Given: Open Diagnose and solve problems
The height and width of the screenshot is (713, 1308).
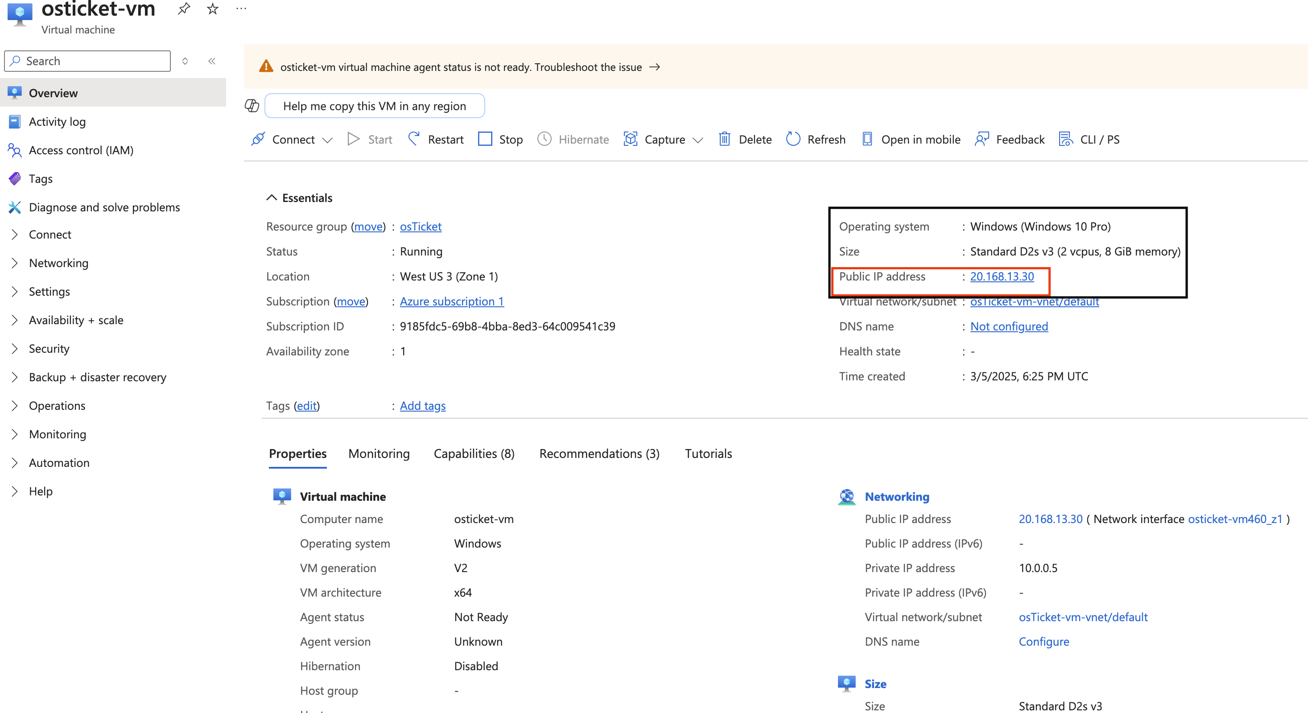Looking at the screenshot, I should (x=113, y=207).
